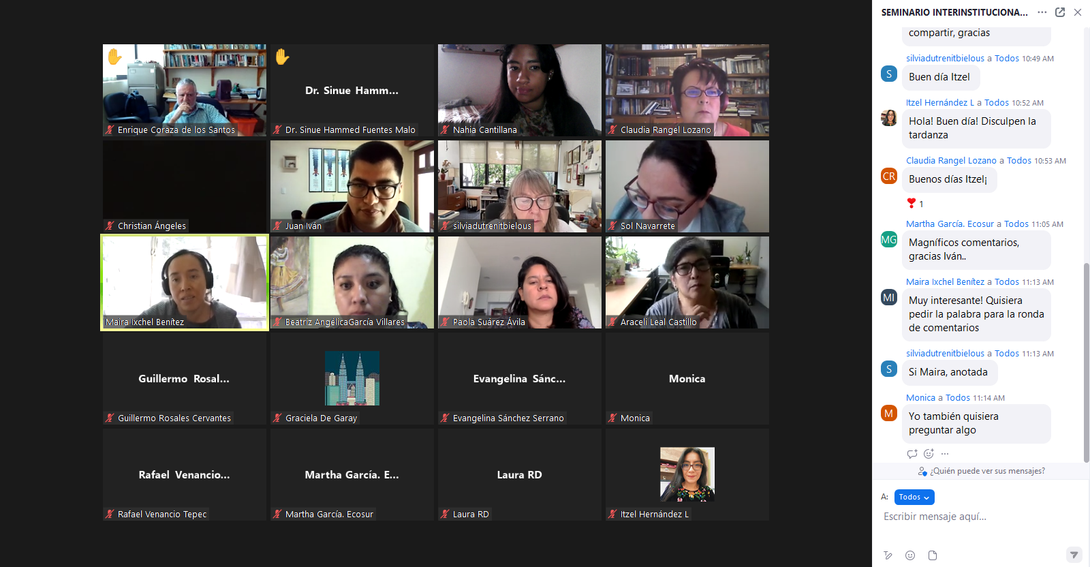Image resolution: width=1090 pixels, height=567 pixels.
Task: Open the text formatting tool below chat input
Action: click(888, 555)
